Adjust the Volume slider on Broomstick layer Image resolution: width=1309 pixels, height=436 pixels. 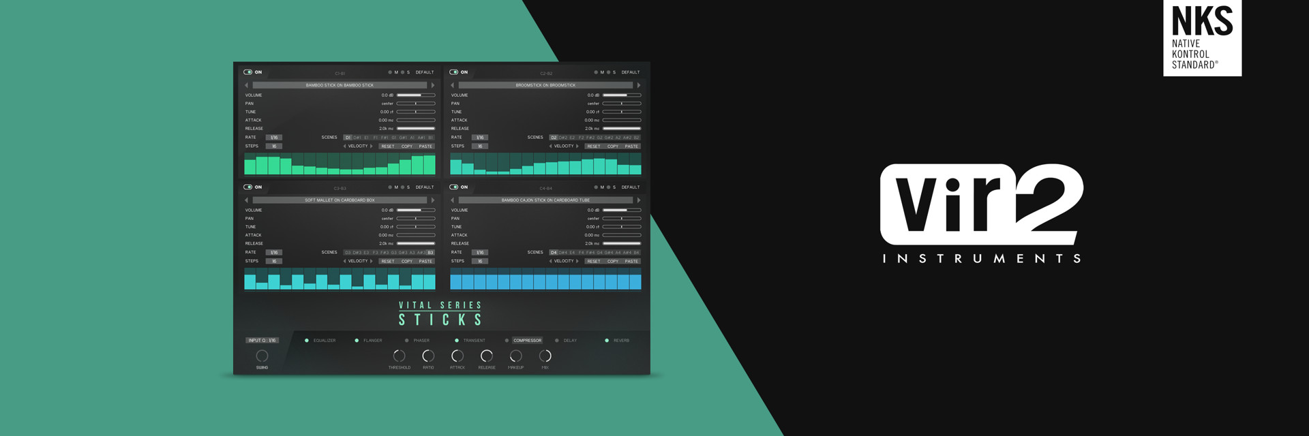pos(621,95)
